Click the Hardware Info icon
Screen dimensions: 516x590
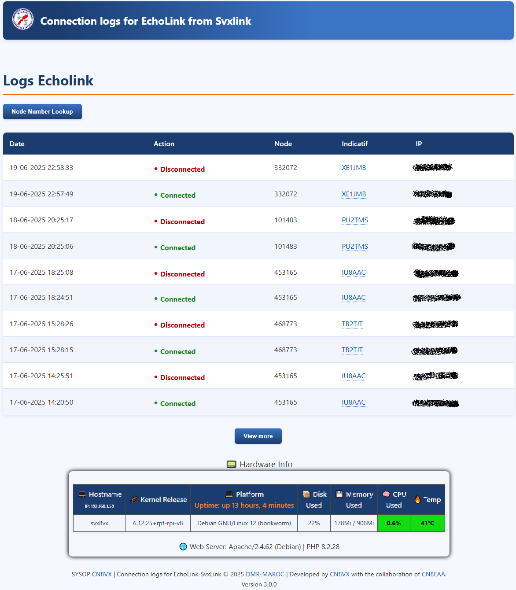coord(231,464)
